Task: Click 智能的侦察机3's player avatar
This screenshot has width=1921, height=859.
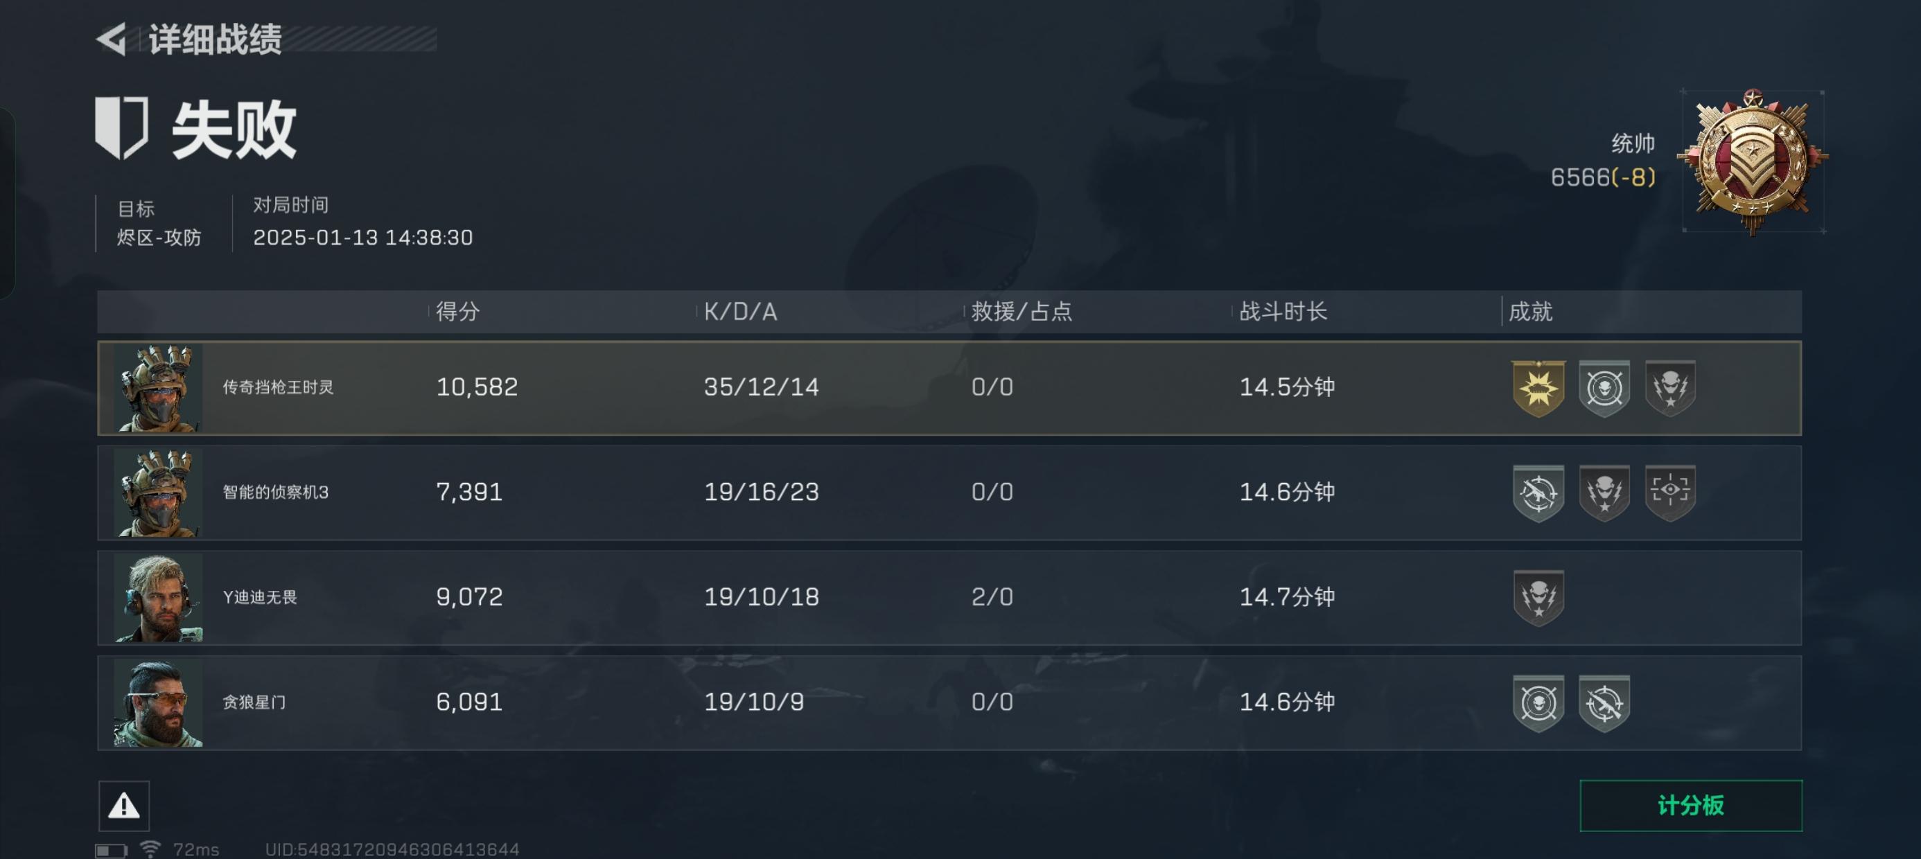Action: click(158, 493)
